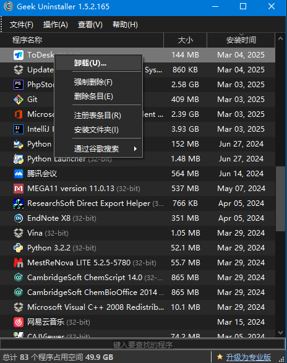The width and height of the screenshot is (287, 363).
Task: Select the EndNote X8 name
Action: pos(49,218)
